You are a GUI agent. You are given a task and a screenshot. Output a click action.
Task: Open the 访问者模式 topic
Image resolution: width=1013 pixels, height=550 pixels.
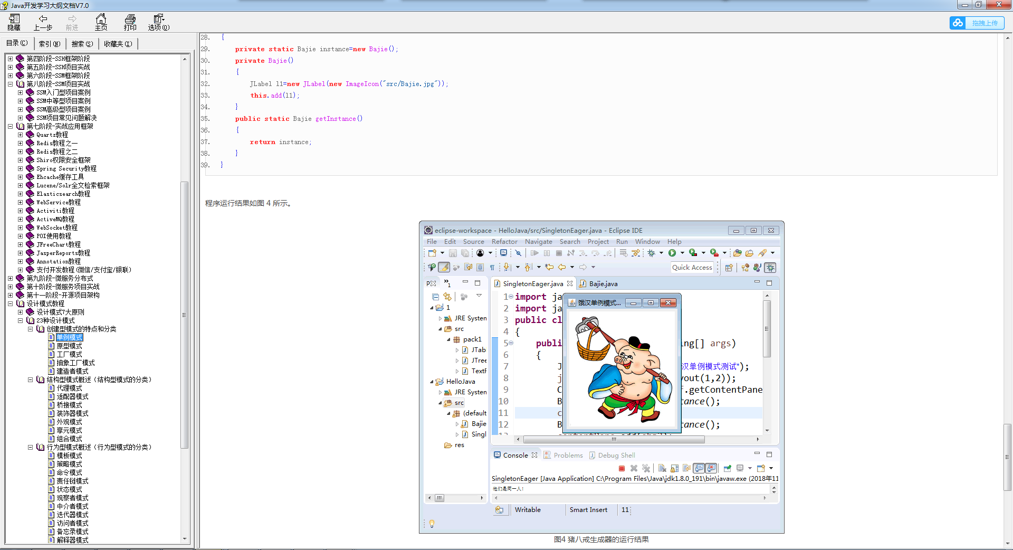pos(72,523)
